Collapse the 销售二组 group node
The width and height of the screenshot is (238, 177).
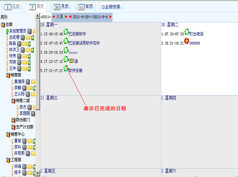(13, 101)
